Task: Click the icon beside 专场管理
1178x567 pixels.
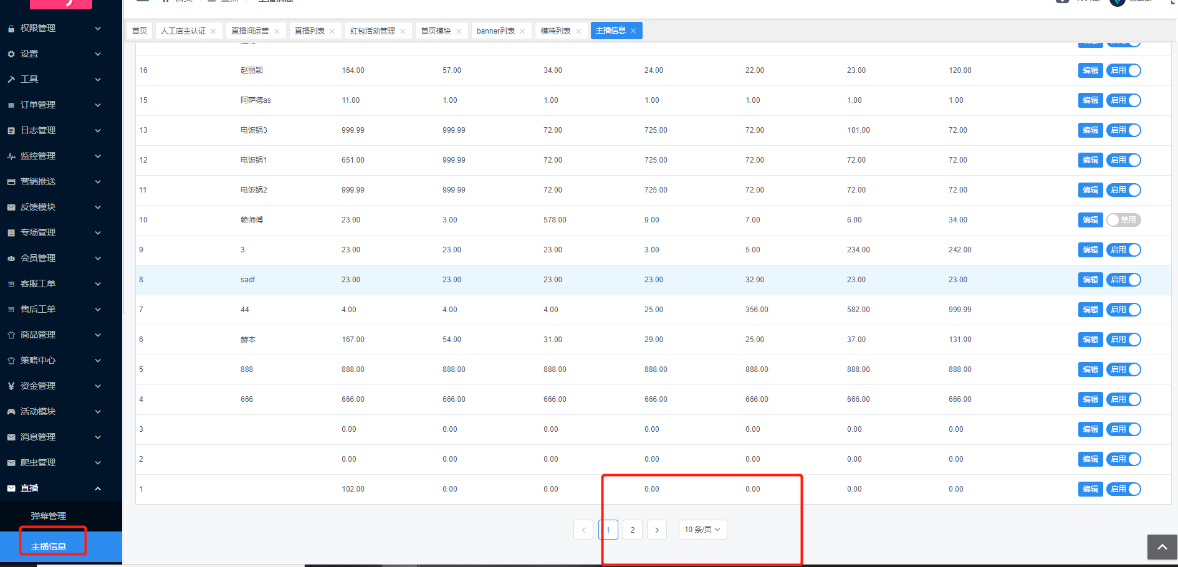Action: tap(11, 233)
